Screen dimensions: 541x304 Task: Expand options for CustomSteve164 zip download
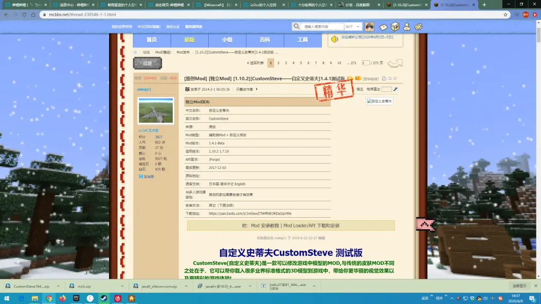point(58,286)
